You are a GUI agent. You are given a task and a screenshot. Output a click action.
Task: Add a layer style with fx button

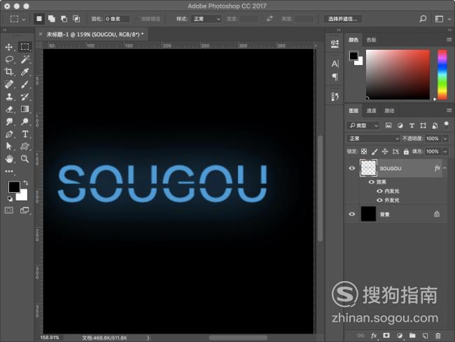point(374,336)
